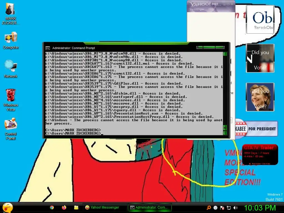284x213 pixels.
Task: Open the Messenger menu in Yahoo! Messenger
Action: (197, 9)
